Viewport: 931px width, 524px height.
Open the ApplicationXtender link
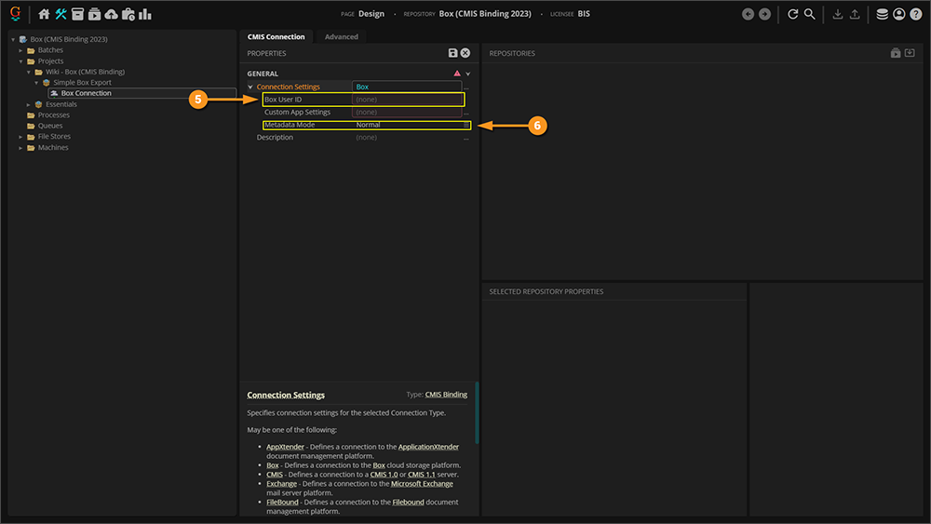[x=428, y=447]
